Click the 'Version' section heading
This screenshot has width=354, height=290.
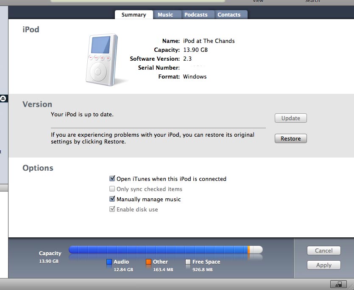tap(37, 104)
